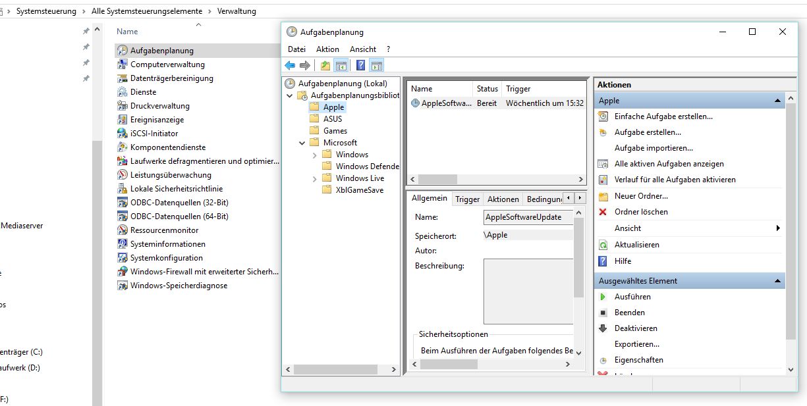Click inside the Beschreibung text box

pyautogui.click(x=529, y=291)
